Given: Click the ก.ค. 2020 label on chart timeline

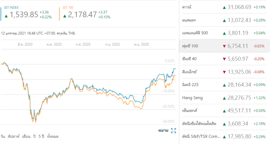Looking at the screenshot, I should 83,44.
